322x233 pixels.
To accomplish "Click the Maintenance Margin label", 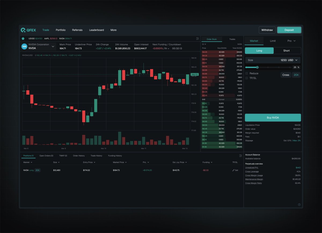I will 254,179.
